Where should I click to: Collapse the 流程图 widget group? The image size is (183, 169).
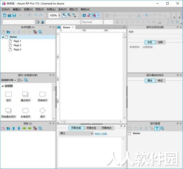(x=2, y=86)
